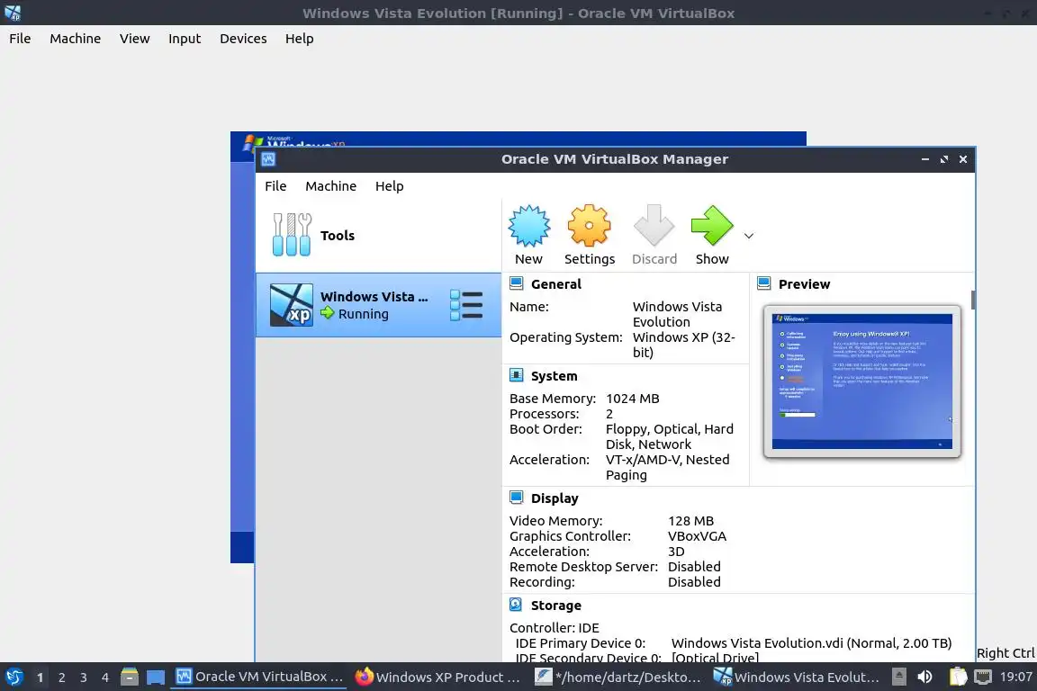Screen dimensions: 1037x691
Task: Click the removable media tray icon
Action: click(898, 678)
